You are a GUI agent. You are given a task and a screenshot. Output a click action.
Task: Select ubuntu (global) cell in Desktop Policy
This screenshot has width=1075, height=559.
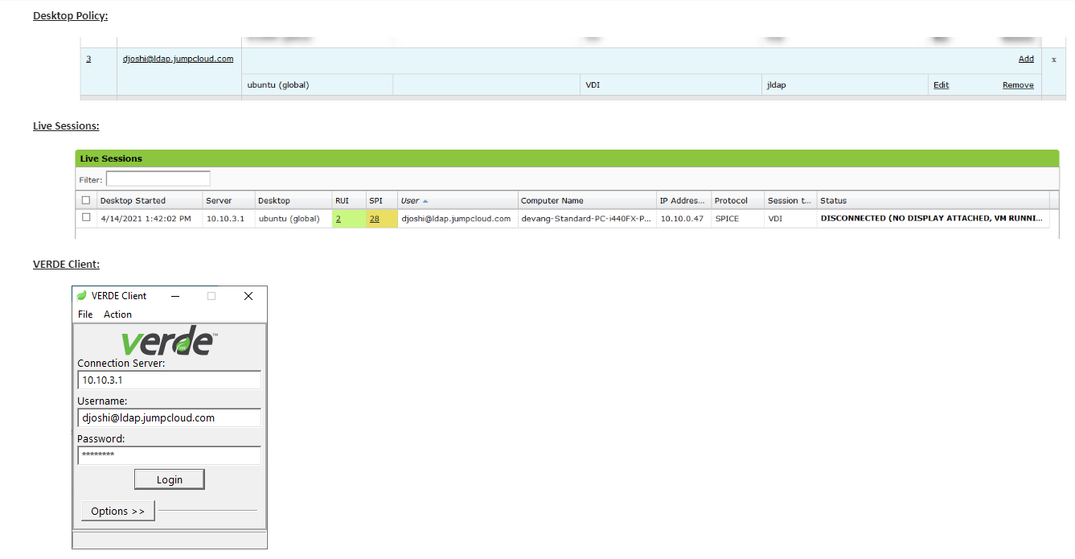coord(317,85)
